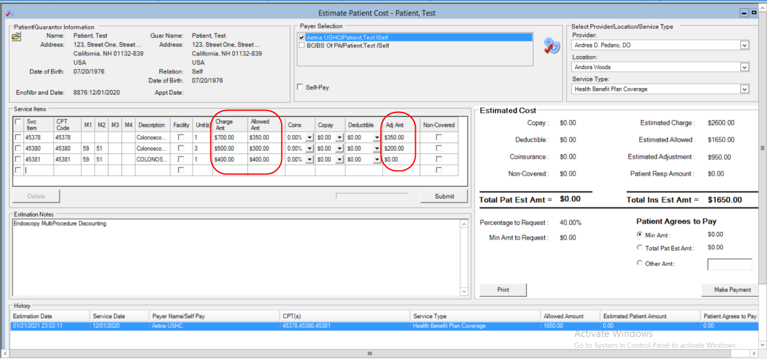Toggle the select-all service items header checkbox
Screen dimensions: 767x359
point(18,121)
